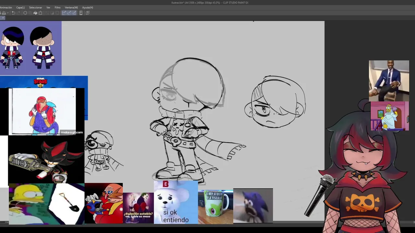Screen dimensions: 415x233
Task: Click the Edgar character reference sheet image
Action: coord(30,48)
